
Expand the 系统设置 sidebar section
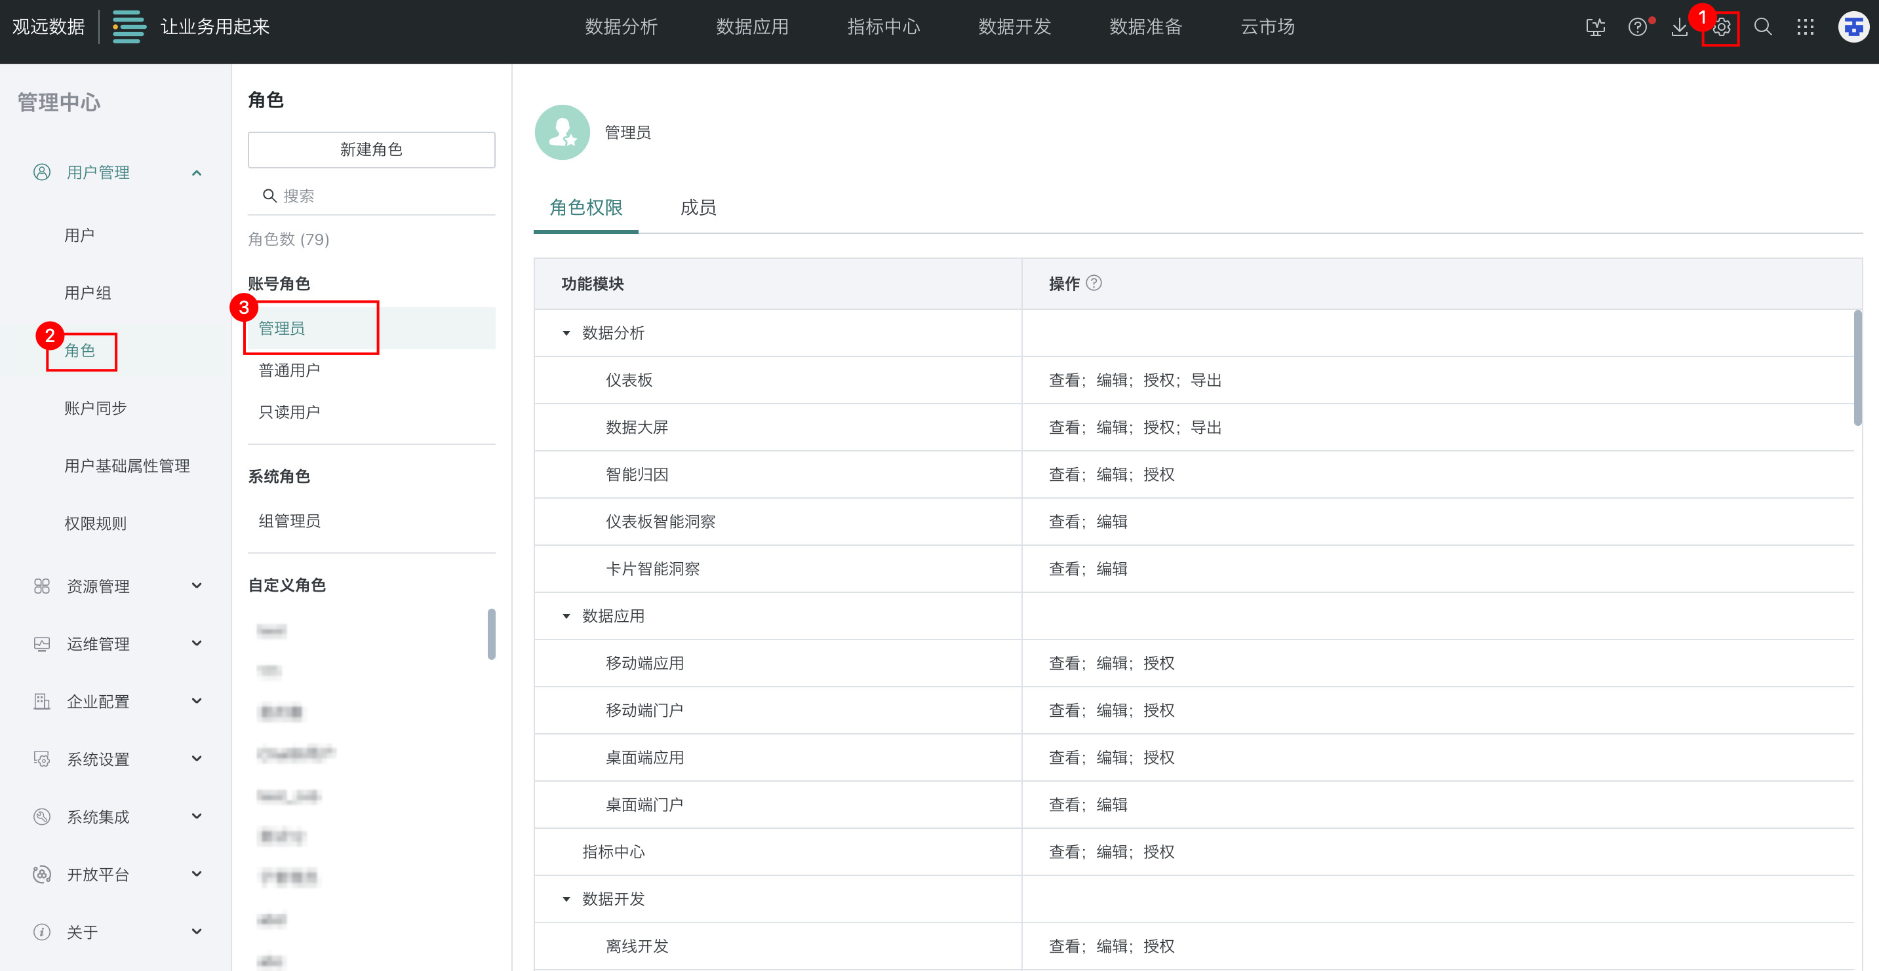(x=196, y=758)
